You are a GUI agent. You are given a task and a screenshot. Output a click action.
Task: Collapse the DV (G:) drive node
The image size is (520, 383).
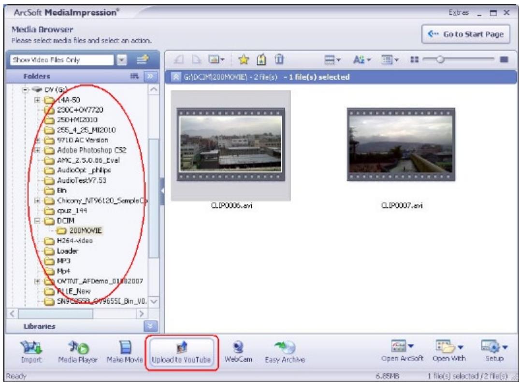tap(25, 90)
